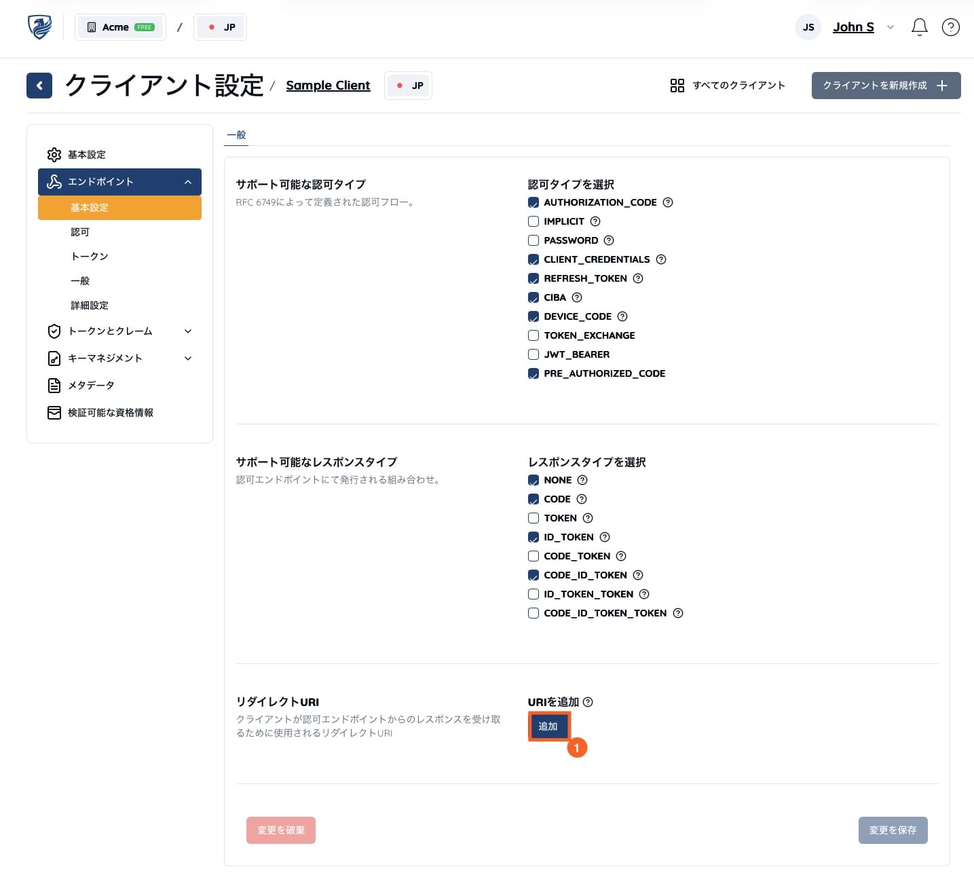Enable JWT_BEARER grant type checkbox
Viewport: 974px width, 886px height.
click(533, 354)
